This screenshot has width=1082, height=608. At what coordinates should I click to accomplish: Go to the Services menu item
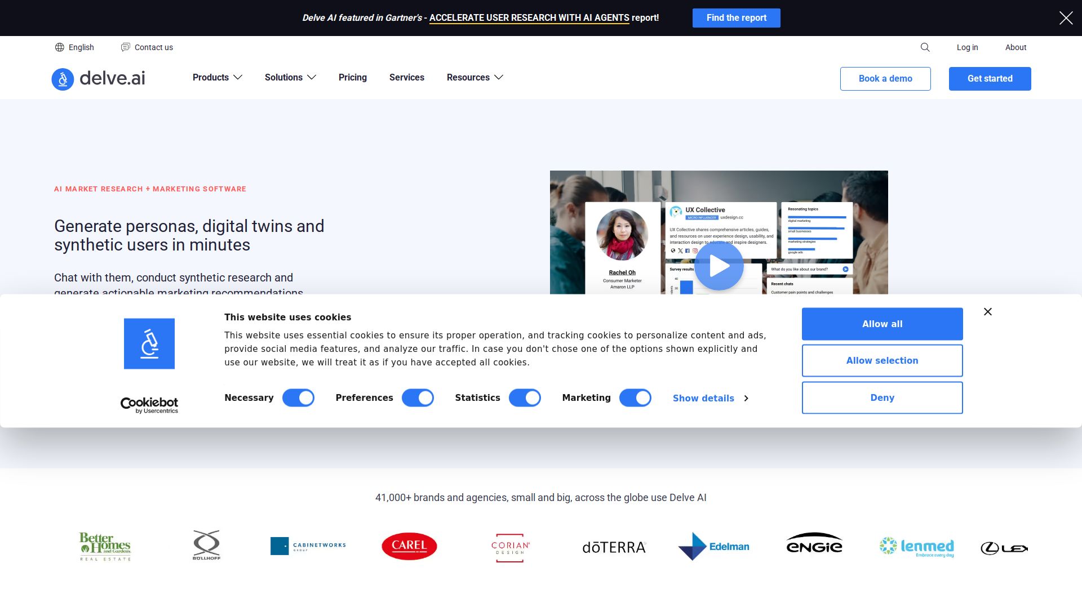406,78
